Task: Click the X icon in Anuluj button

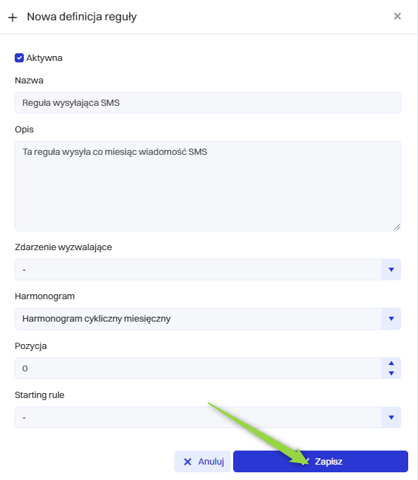Action: 188,462
